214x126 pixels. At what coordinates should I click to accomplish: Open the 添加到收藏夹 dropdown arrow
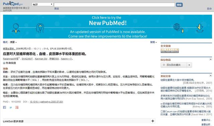pyautogui.click(x=189, y=65)
